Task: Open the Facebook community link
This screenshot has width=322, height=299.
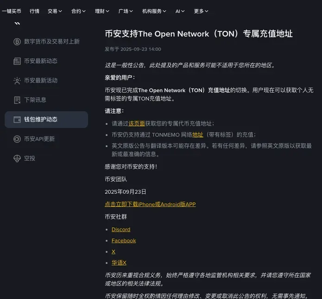Action: coord(124,241)
